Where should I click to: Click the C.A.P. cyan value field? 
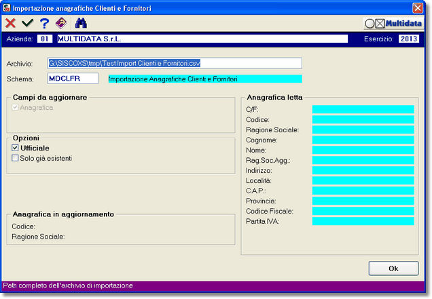pos(363,191)
